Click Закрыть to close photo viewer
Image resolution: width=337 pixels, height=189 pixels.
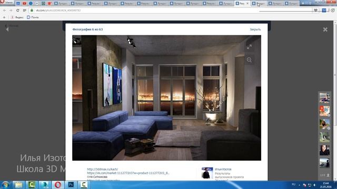click(x=255, y=29)
